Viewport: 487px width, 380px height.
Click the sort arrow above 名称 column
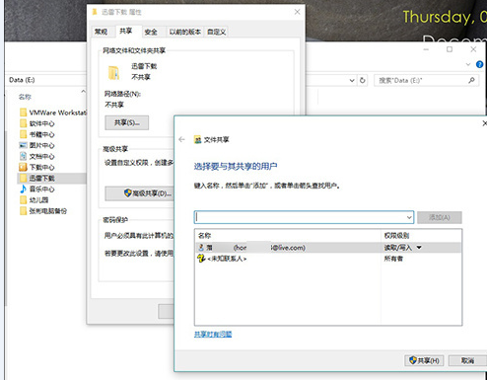83,91
